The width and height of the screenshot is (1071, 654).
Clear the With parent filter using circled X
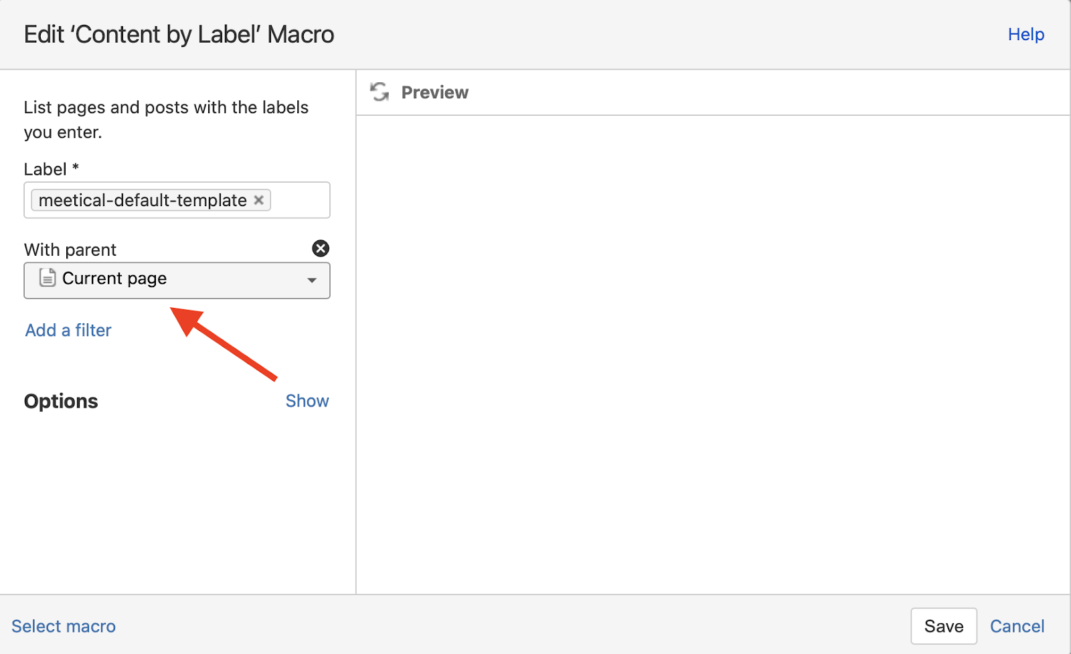(x=320, y=248)
